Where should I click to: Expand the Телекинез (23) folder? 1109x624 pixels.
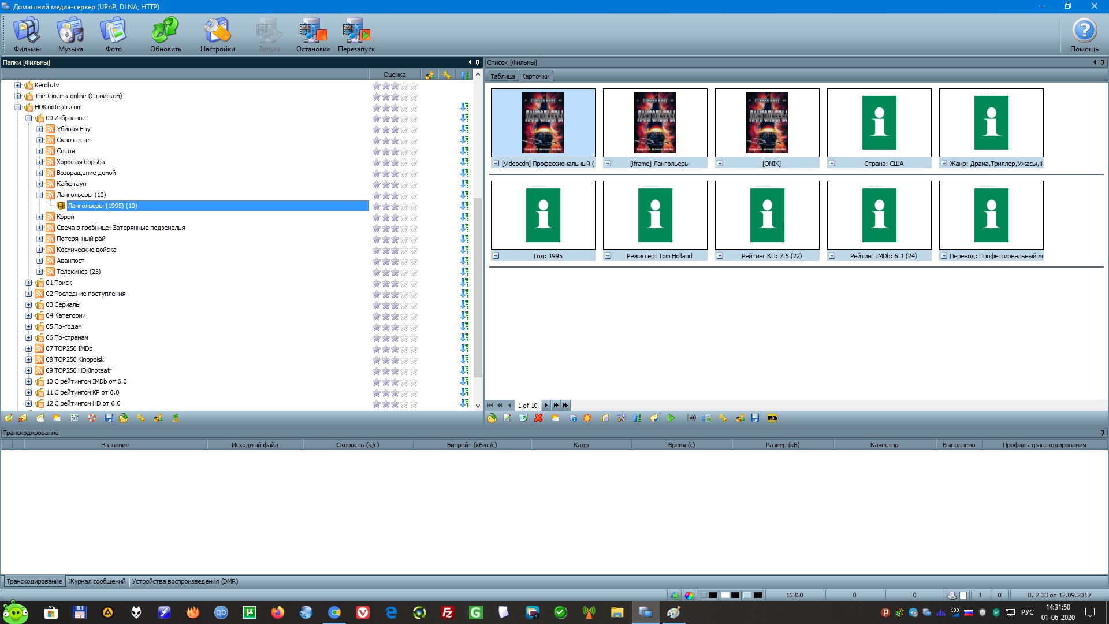click(x=39, y=272)
